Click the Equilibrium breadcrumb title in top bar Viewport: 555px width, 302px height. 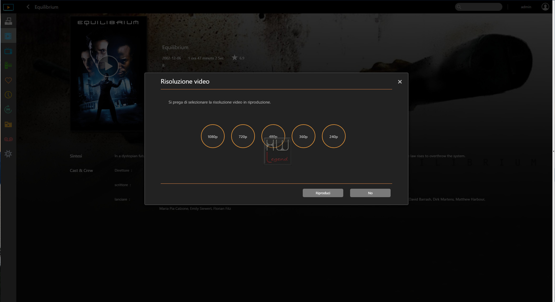click(x=47, y=7)
